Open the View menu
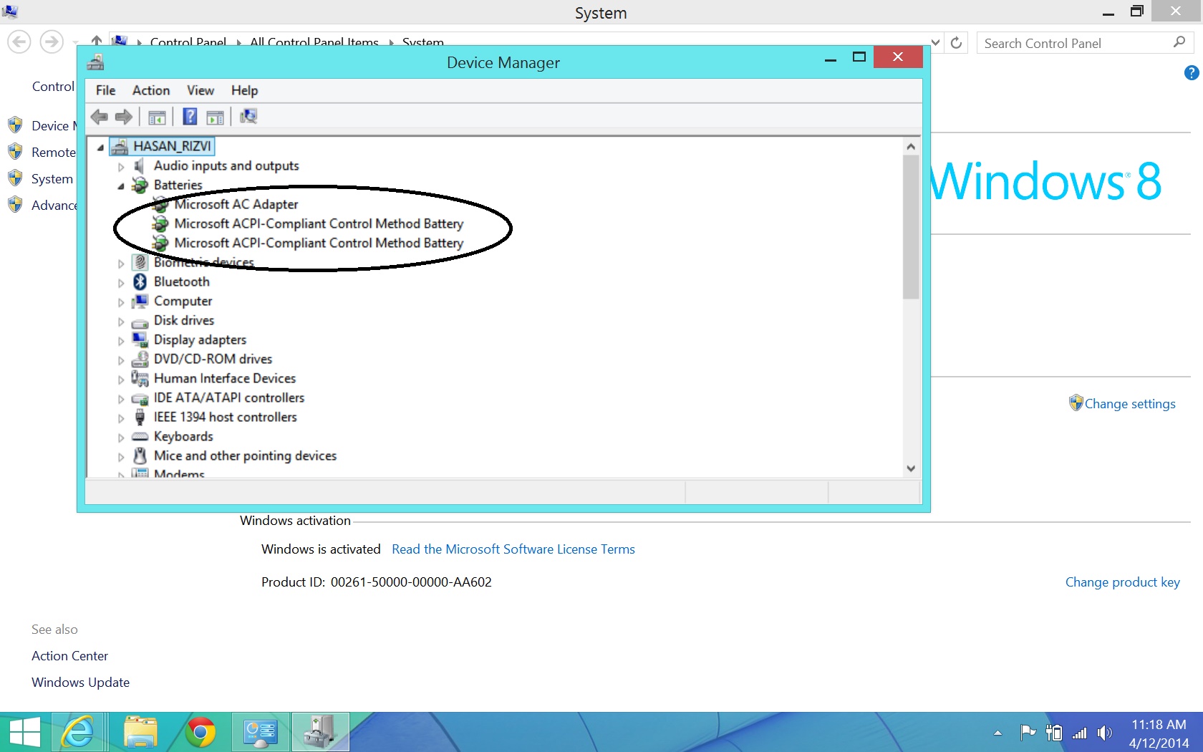This screenshot has width=1203, height=752. pos(200,90)
